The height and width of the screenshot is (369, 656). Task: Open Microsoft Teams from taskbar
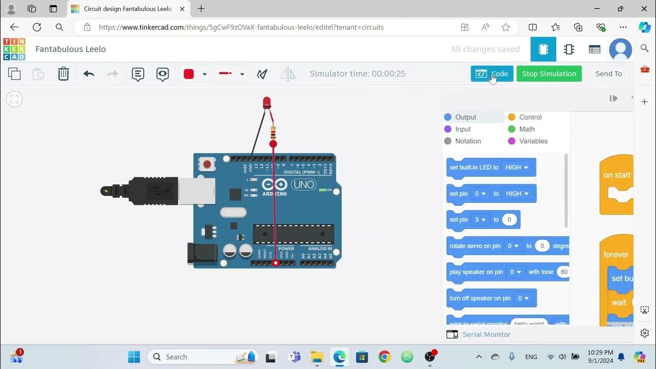[x=295, y=357]
